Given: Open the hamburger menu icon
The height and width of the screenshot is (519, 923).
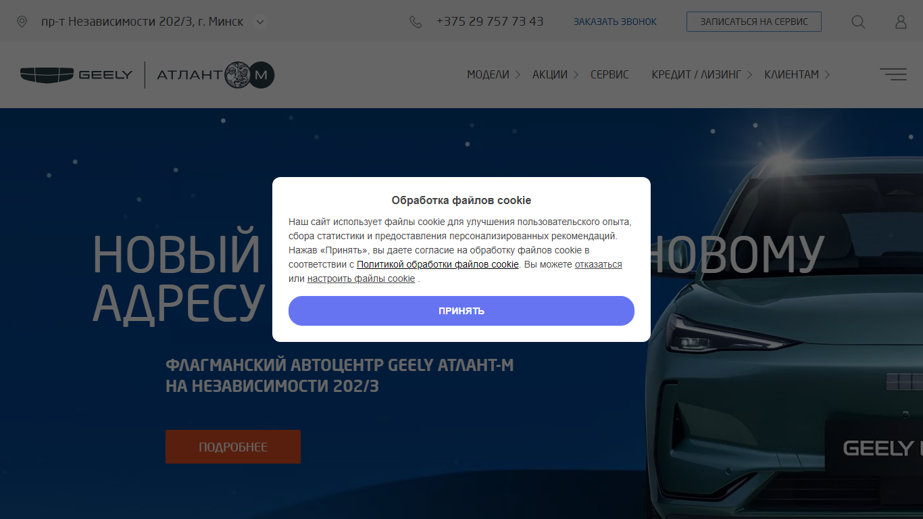Looking at the screenshot, I should click(893, 74).
